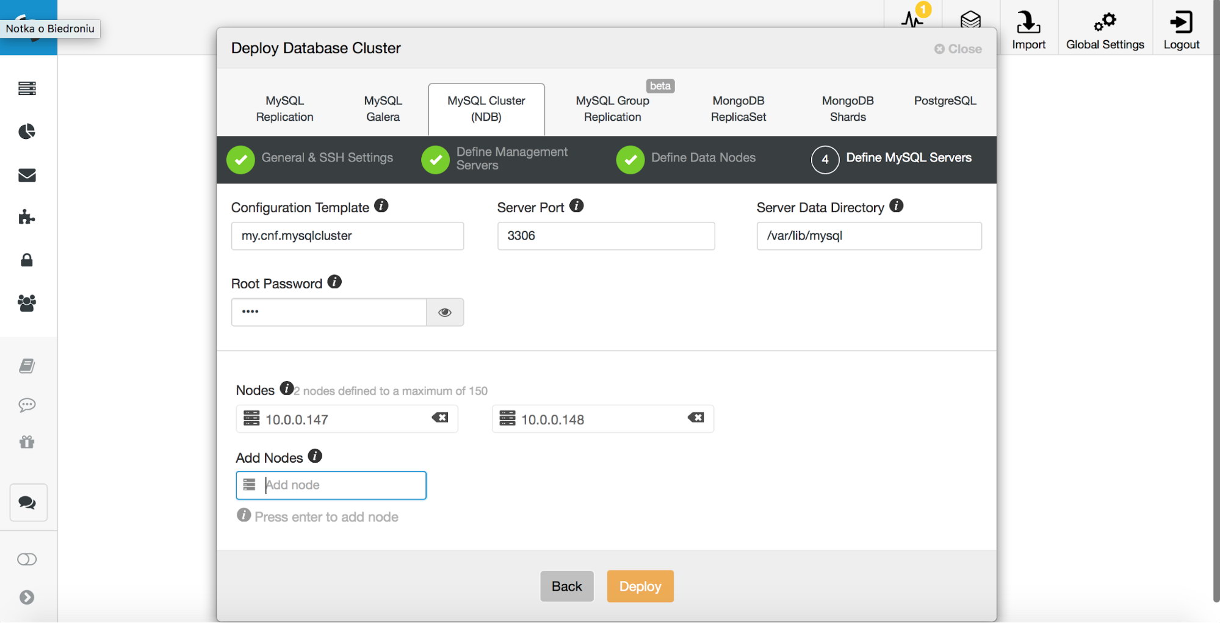The image size is (1220, 623).
Task: Show info for Configuration Template
Action: (x=381, y=205)
